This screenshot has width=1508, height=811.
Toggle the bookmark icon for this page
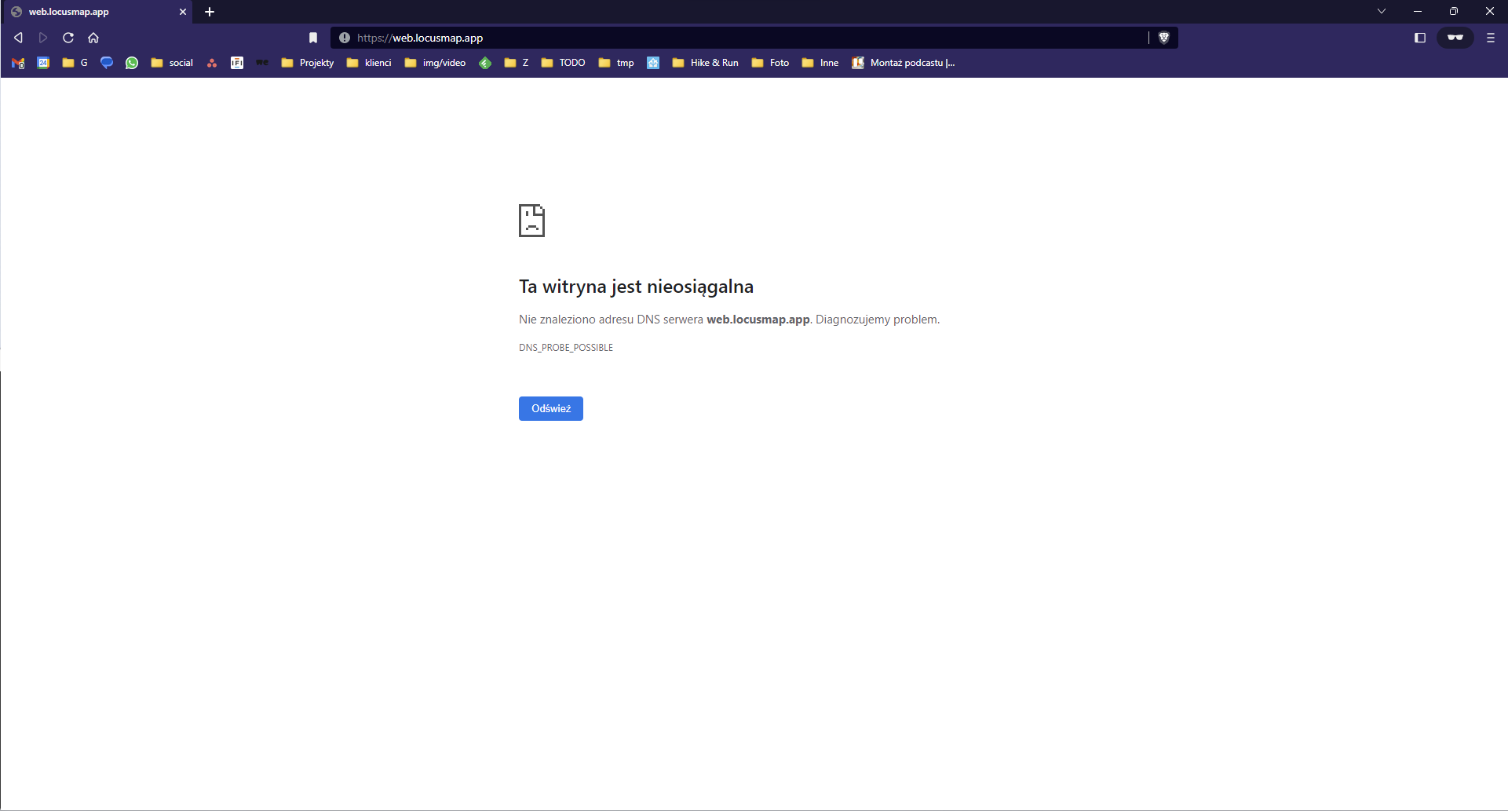coord(313,38)
